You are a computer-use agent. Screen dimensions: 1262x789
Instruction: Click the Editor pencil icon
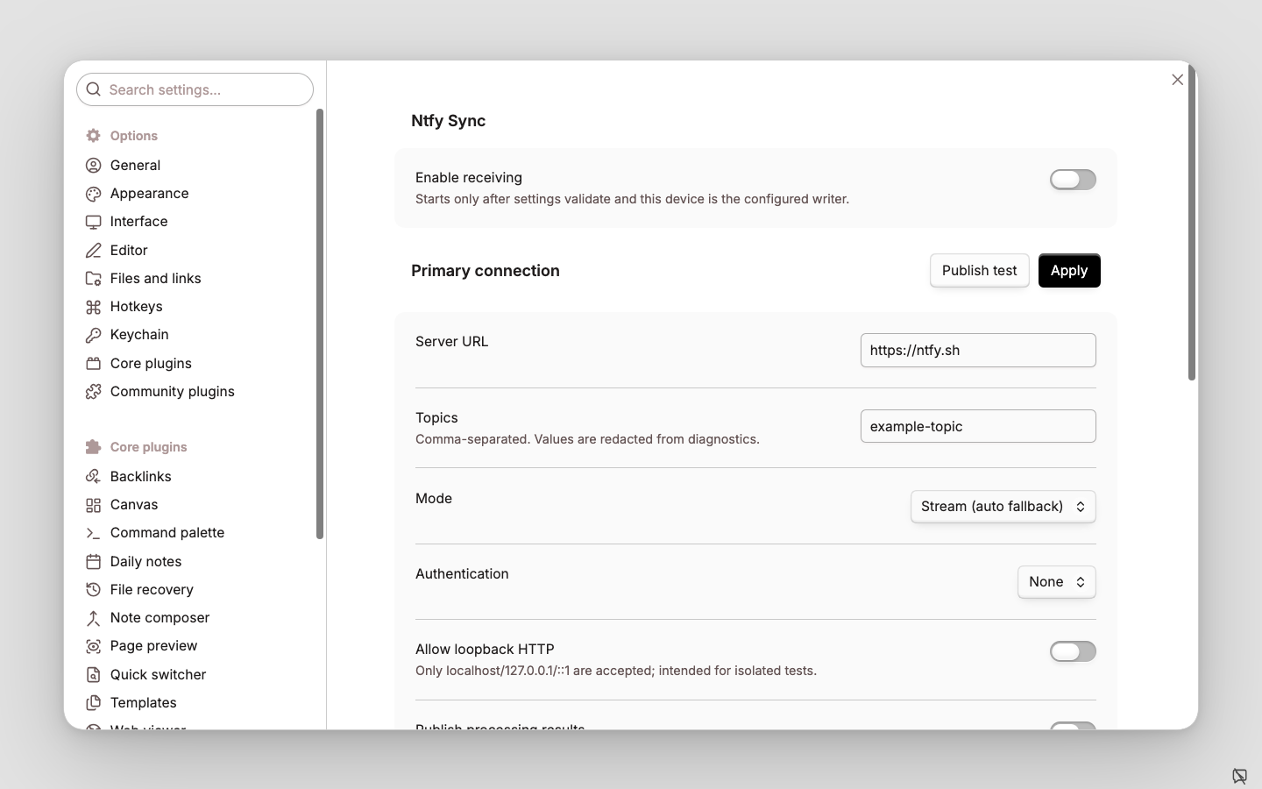click(x=94, y=251)
